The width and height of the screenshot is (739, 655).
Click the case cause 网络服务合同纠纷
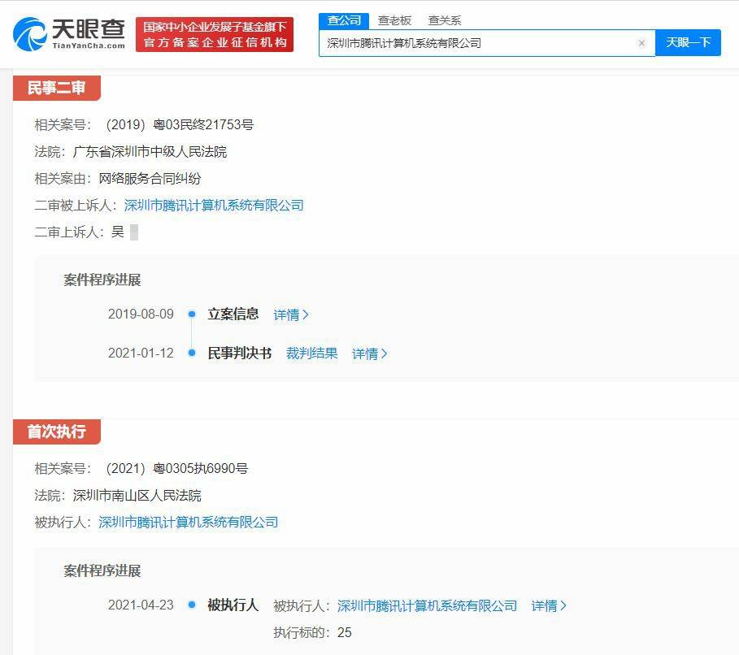(x=150, y=179)
